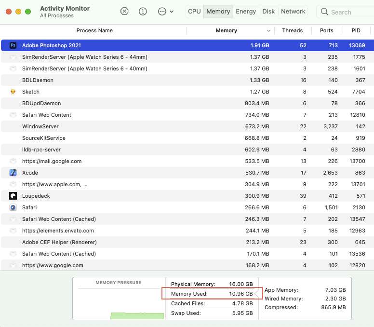Screen dimensions: 374x327
Task: Select the Memory tab
Action: tap(218, 12)
